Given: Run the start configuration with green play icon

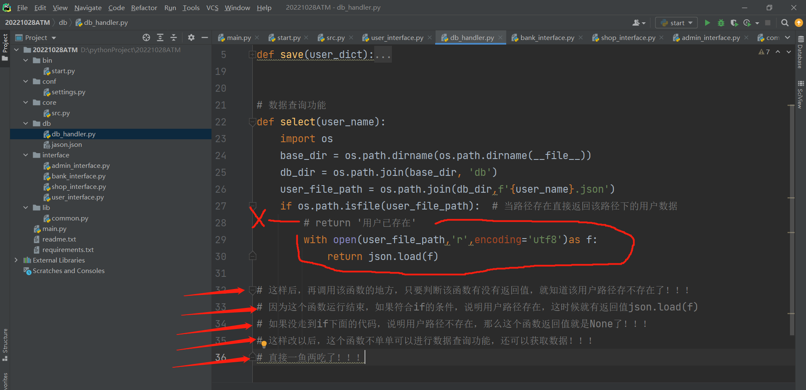Looking at the screenshot, I should [x=707, y=23].
